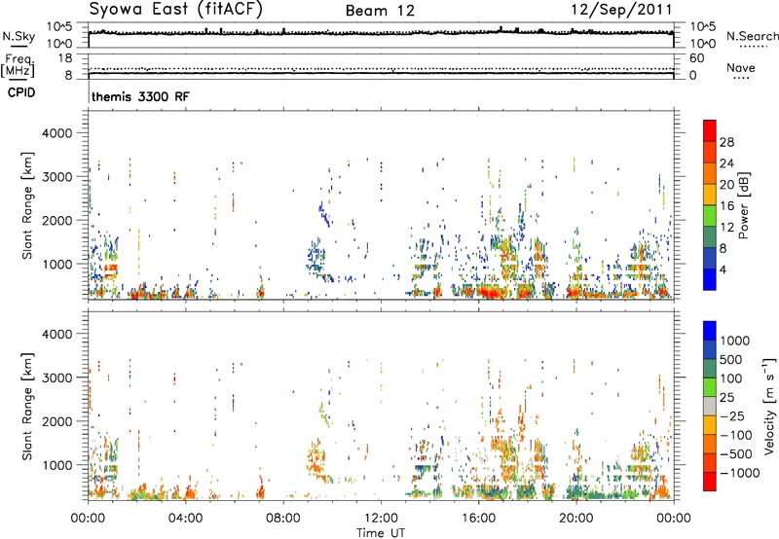Select the '4000' tick on power panel
Viewport: 779px width, 539px height.
point(56,133)
